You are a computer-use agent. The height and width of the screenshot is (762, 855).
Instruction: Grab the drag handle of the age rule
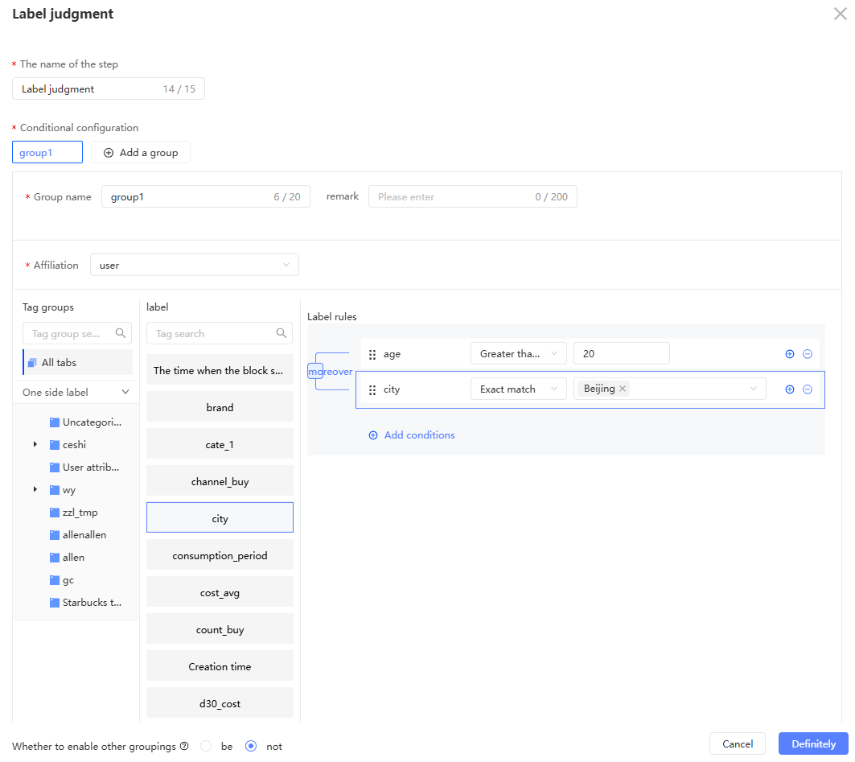(x=372, y=355)
